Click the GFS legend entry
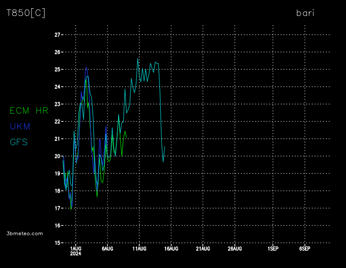Viewport: 346px width, 268px height. click(x=19, y=142)
